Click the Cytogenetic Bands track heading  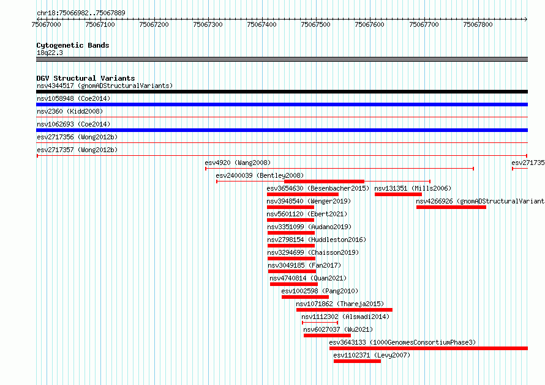(x=73, y=45)
